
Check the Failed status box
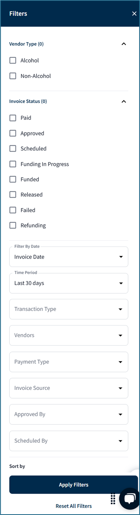click(13, 210)
